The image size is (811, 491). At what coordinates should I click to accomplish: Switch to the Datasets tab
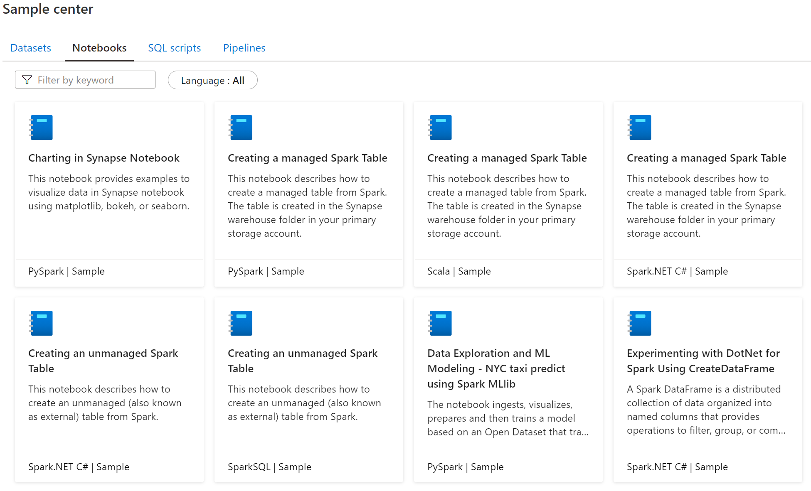pos(31,48)
